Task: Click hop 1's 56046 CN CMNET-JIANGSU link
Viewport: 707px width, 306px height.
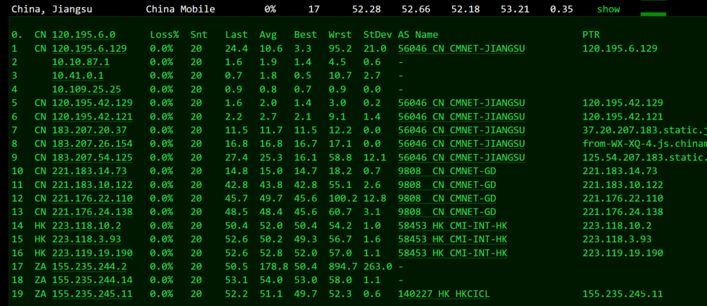Action: (x=461, y=48)
